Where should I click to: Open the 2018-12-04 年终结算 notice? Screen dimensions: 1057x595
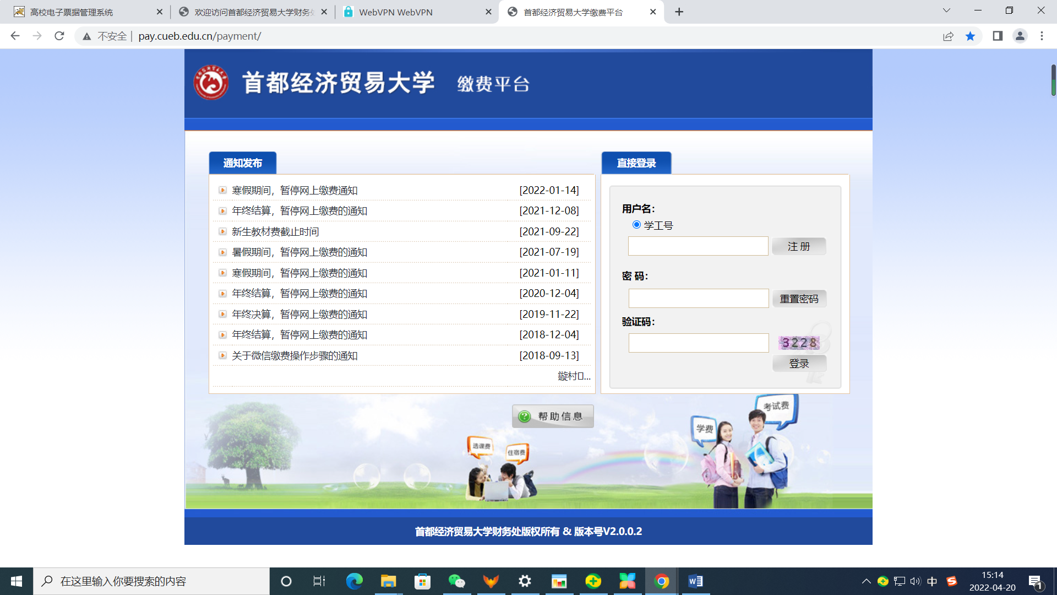(x=299, y=335)
